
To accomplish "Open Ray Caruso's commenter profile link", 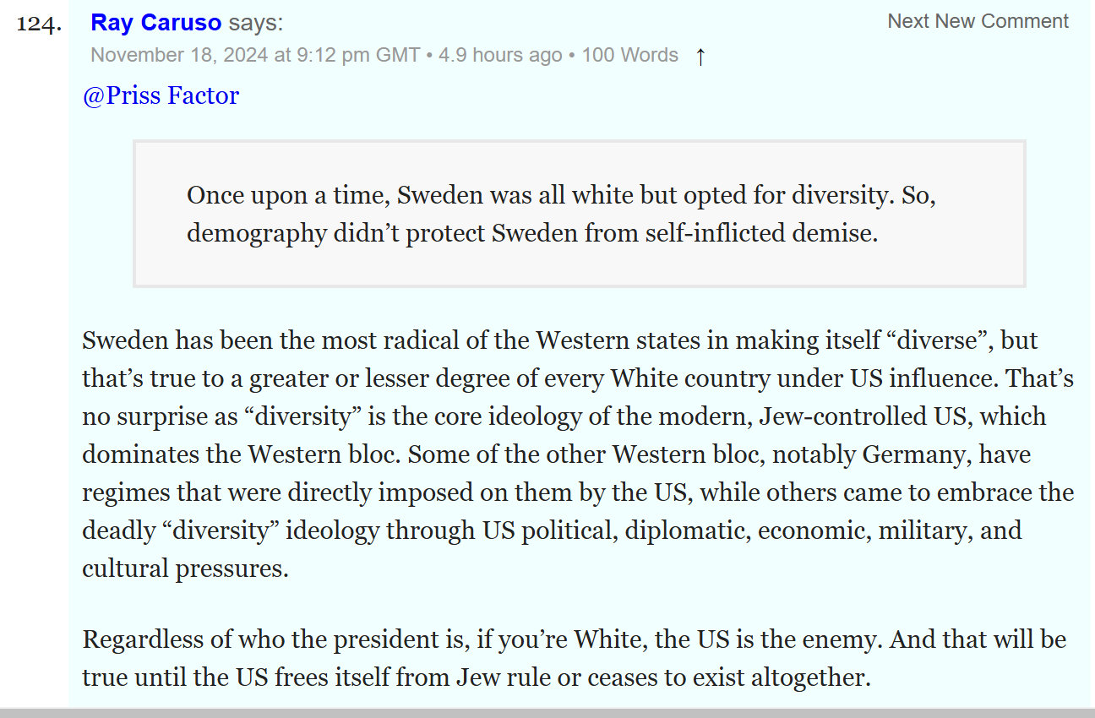I will click(155, 23).
